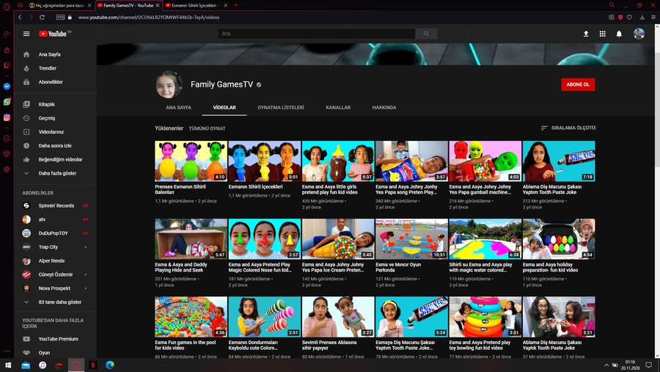The height and width of the screenshot is (372, 660).
Task: Open extensions cube icon in Opera sidebar
Action: click(7, 154)
